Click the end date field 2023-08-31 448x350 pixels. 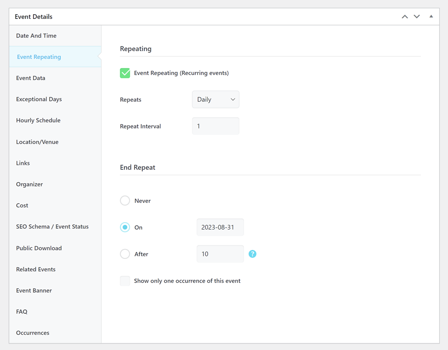(220, 227)
